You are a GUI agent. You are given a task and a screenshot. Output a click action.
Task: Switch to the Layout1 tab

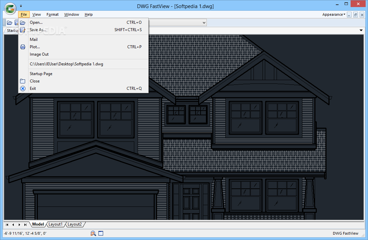(55, 225)
